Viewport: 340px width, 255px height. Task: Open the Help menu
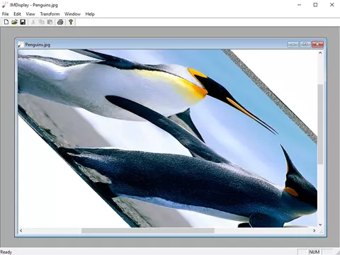point(90,14)
